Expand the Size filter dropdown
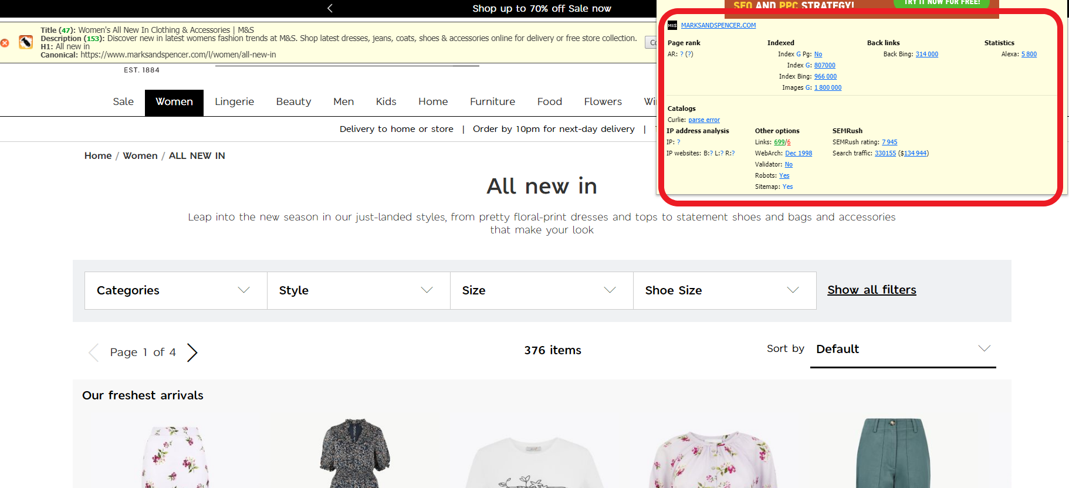The height and width of the screenshot is (488, 1069). point(542,290)
